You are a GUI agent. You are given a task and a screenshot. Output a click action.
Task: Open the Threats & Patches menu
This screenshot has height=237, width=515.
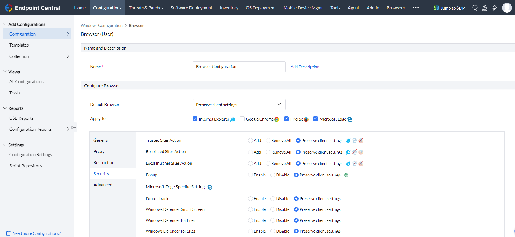146,8
